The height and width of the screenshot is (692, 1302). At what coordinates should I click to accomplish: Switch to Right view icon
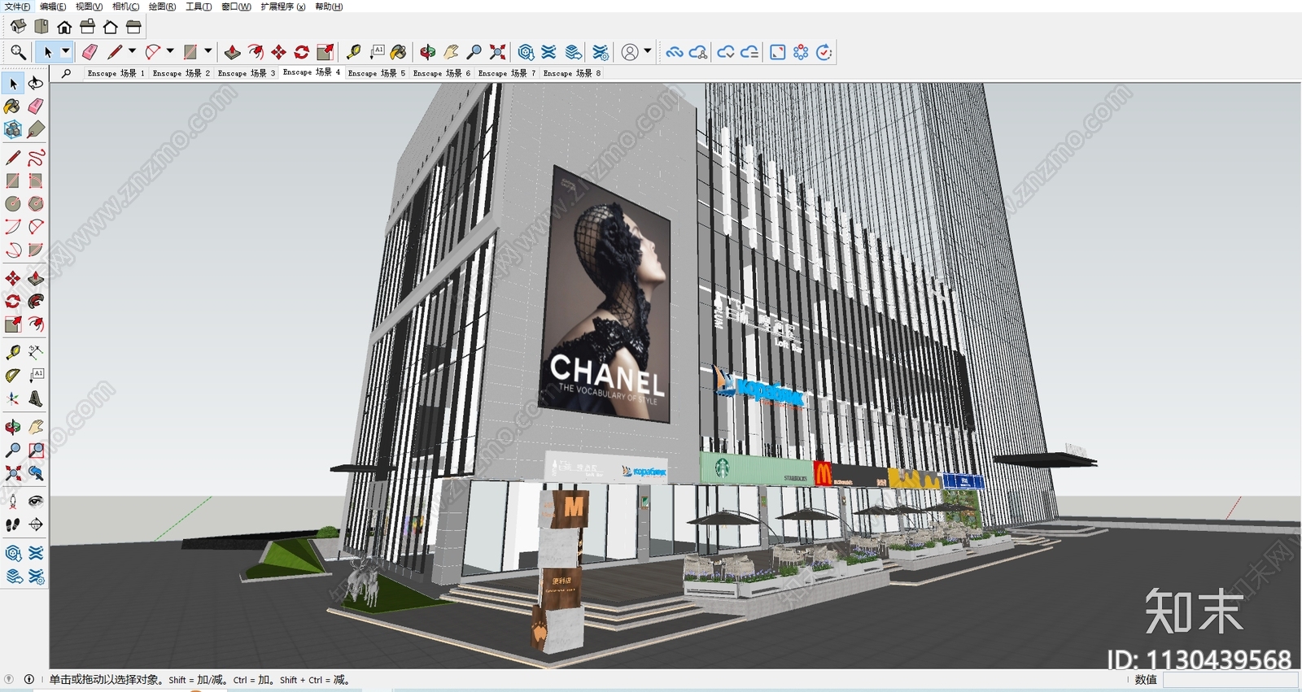88,26
